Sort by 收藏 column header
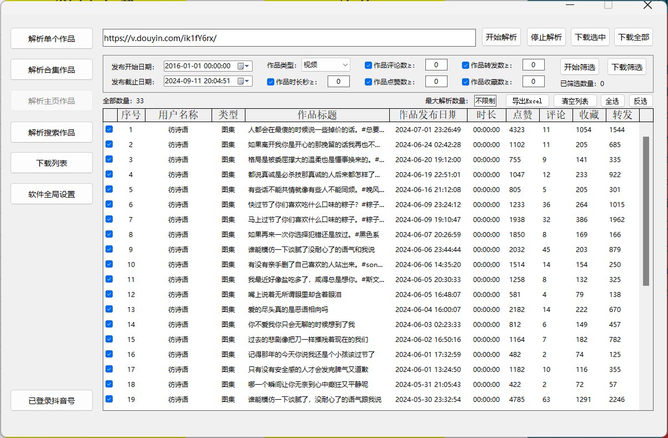This screenshot has height=438, width=668. click(589, 115)
